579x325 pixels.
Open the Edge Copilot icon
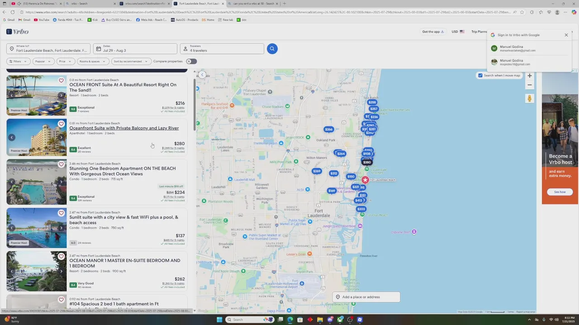pyautogui.click(x=574, y=12)
